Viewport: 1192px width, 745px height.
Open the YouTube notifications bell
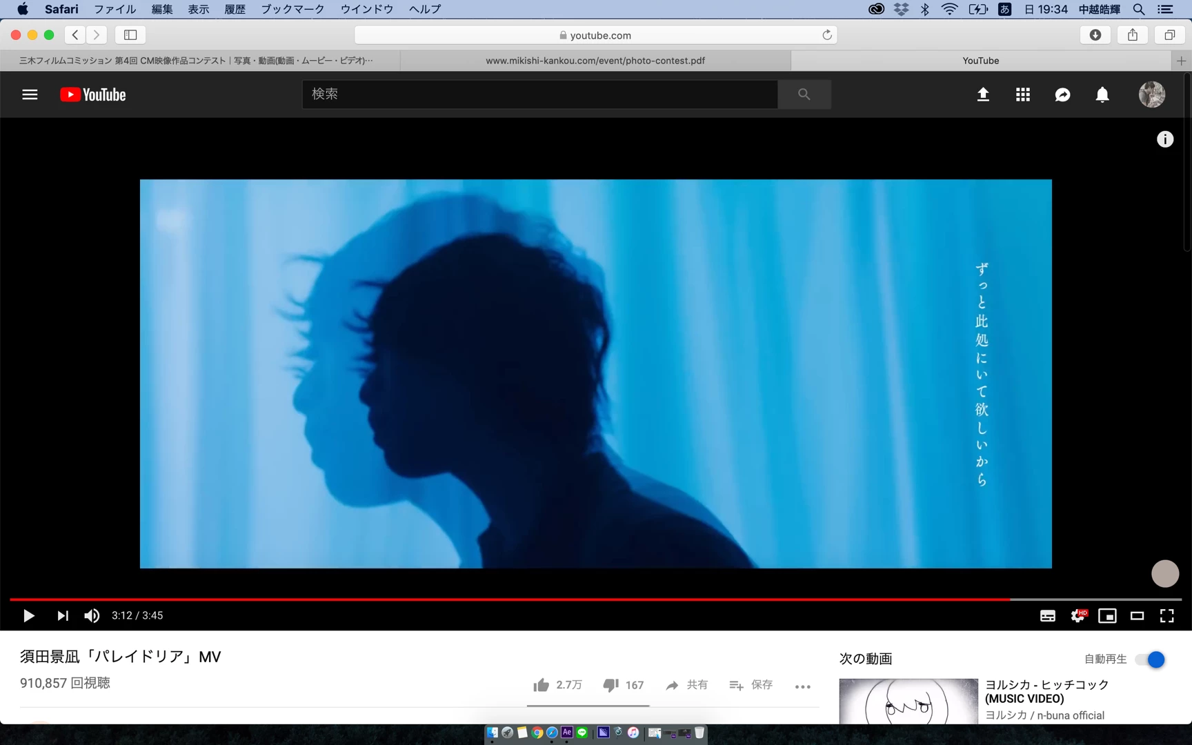click(1102, 95)
